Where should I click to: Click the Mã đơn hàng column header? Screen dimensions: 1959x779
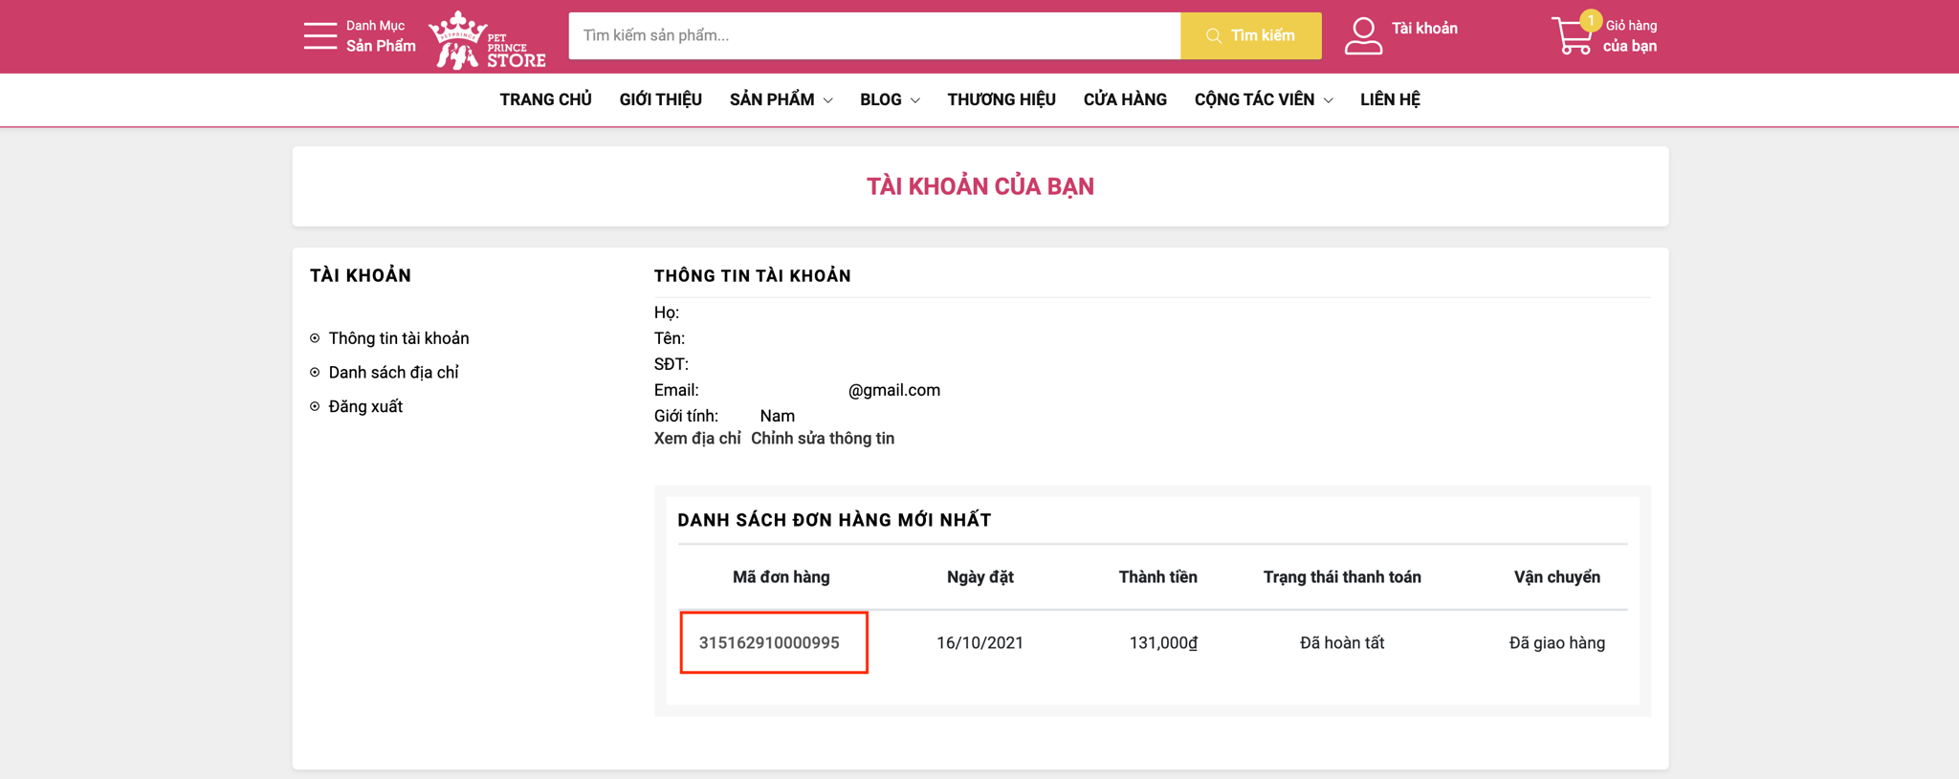781,577
